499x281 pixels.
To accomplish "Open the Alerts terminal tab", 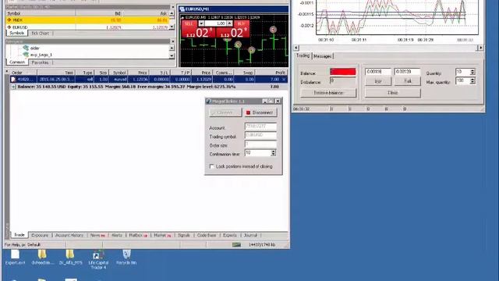I will 116,235.
